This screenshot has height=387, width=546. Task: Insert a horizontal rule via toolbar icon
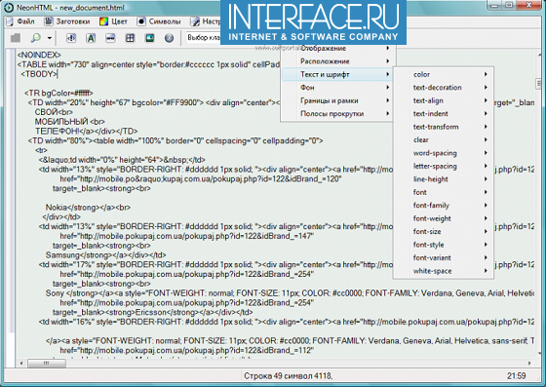pyautogui.click(x=111, y=38)
